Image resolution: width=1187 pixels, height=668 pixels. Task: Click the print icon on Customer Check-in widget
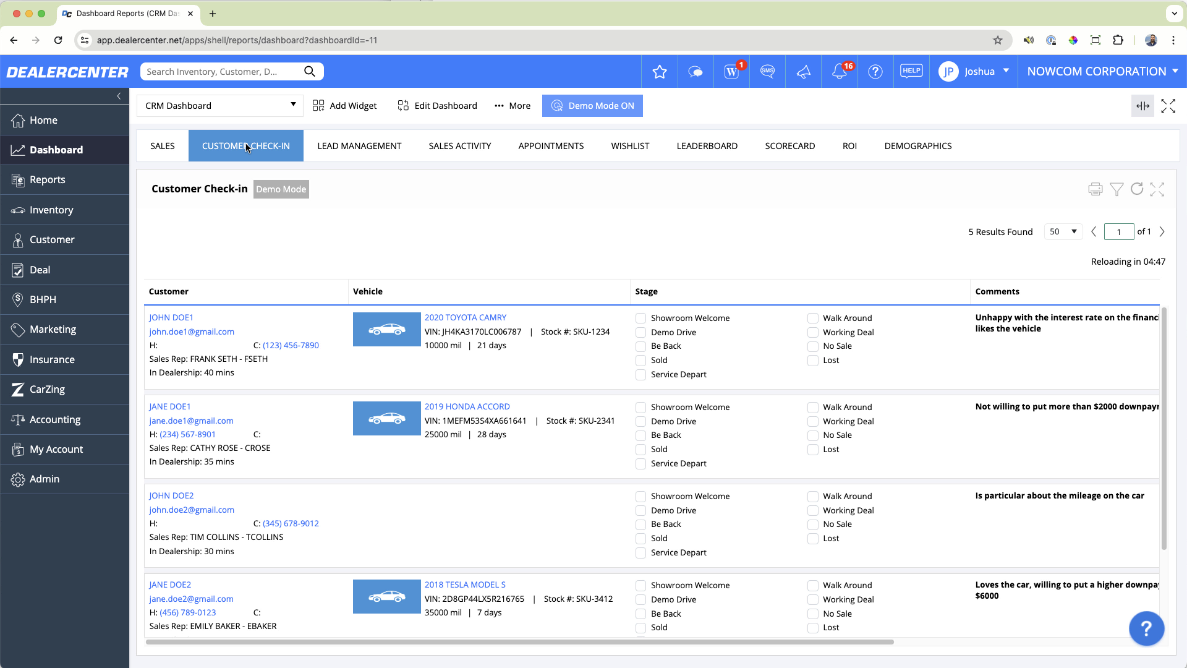(x=1095, y=189)
